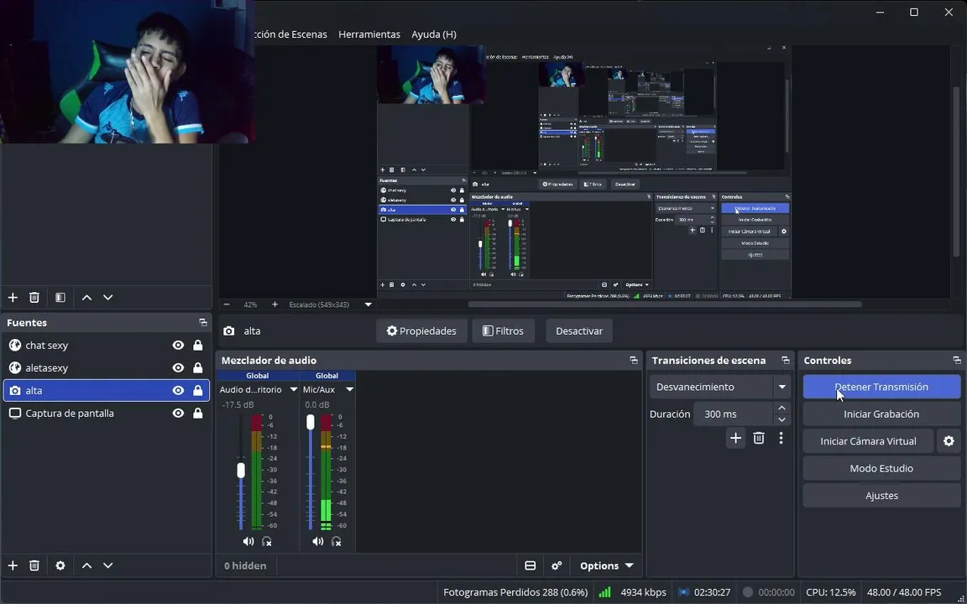This screenshot has height=604, width=967.
Task: Adjust Mic/Aux volume slider handle
Action: tap(311, 422)
